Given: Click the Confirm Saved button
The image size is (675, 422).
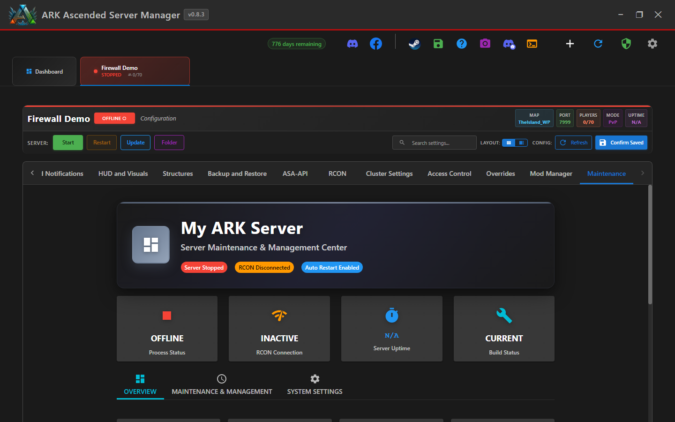Looking at the screenshot, I should [621, 143].
